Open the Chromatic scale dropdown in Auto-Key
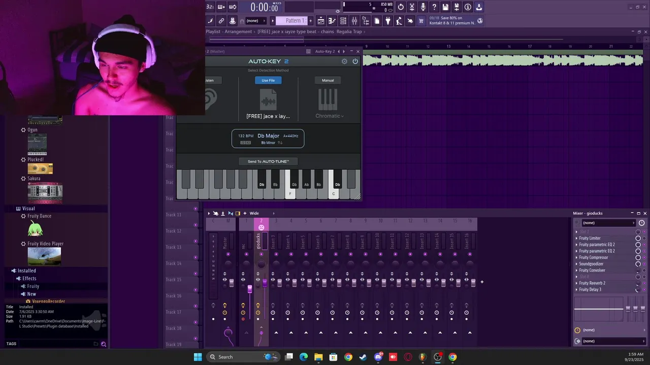Image resolution: width=650 pixels, height=365 pixels. tap(330, 116)
